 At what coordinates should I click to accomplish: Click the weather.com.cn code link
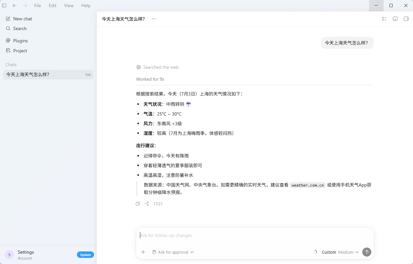[308, 185]
